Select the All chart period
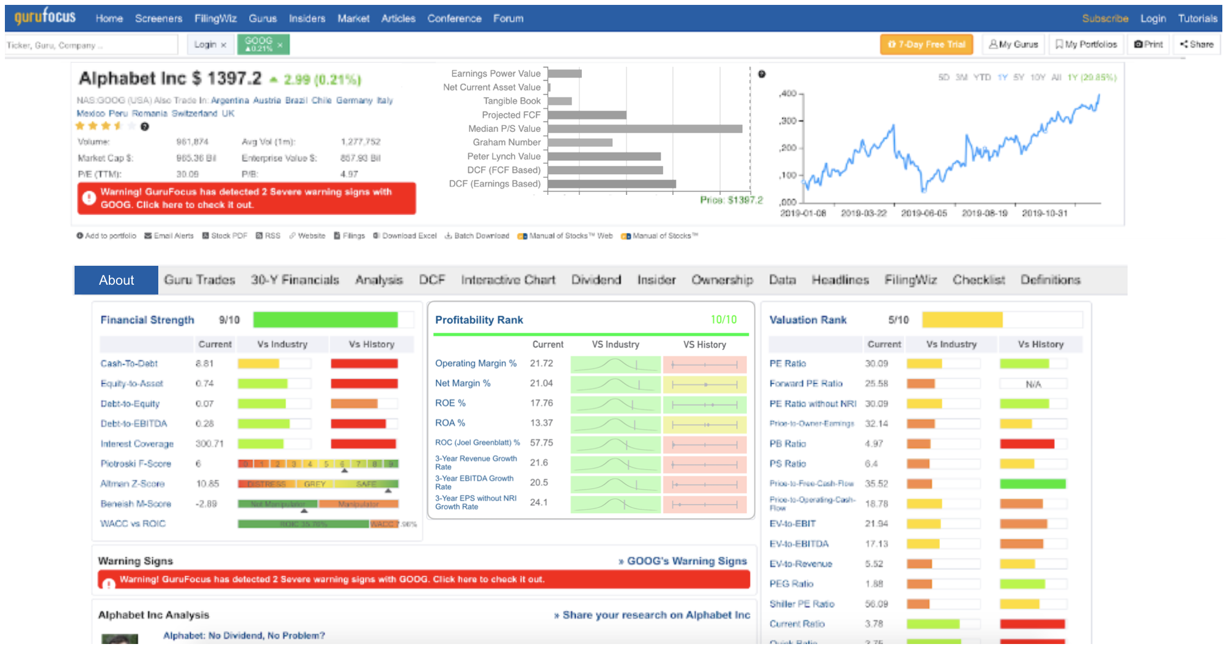The image size is (1226, 655). click(1056, 78)
